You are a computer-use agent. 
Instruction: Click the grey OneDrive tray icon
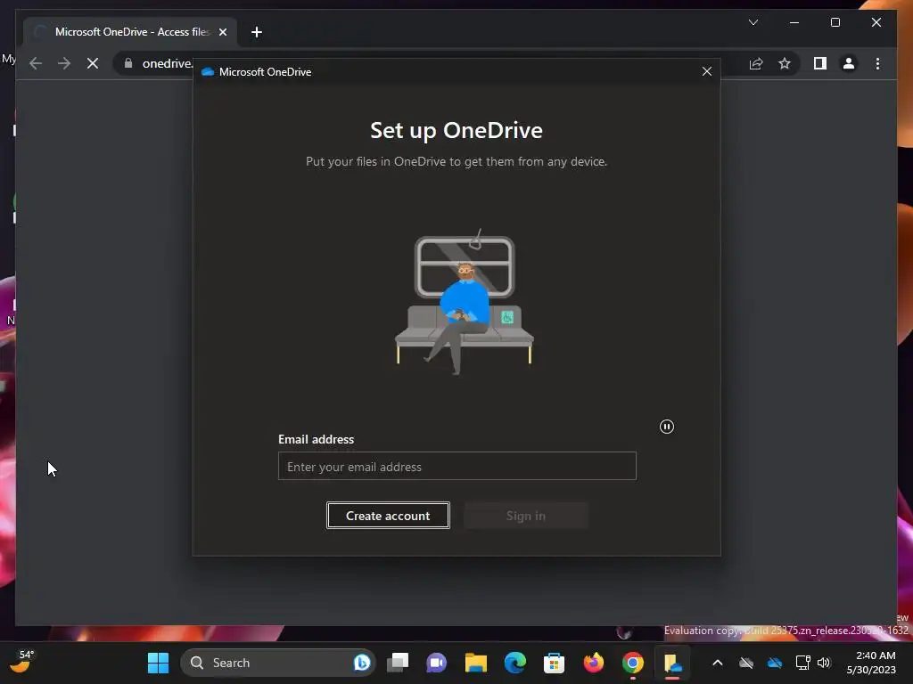point(746,663)
